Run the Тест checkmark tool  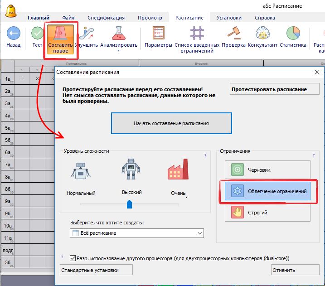pos(37,34)
